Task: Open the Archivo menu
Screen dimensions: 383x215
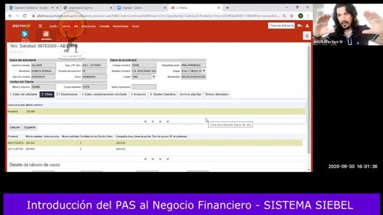Action: [54, 26]
